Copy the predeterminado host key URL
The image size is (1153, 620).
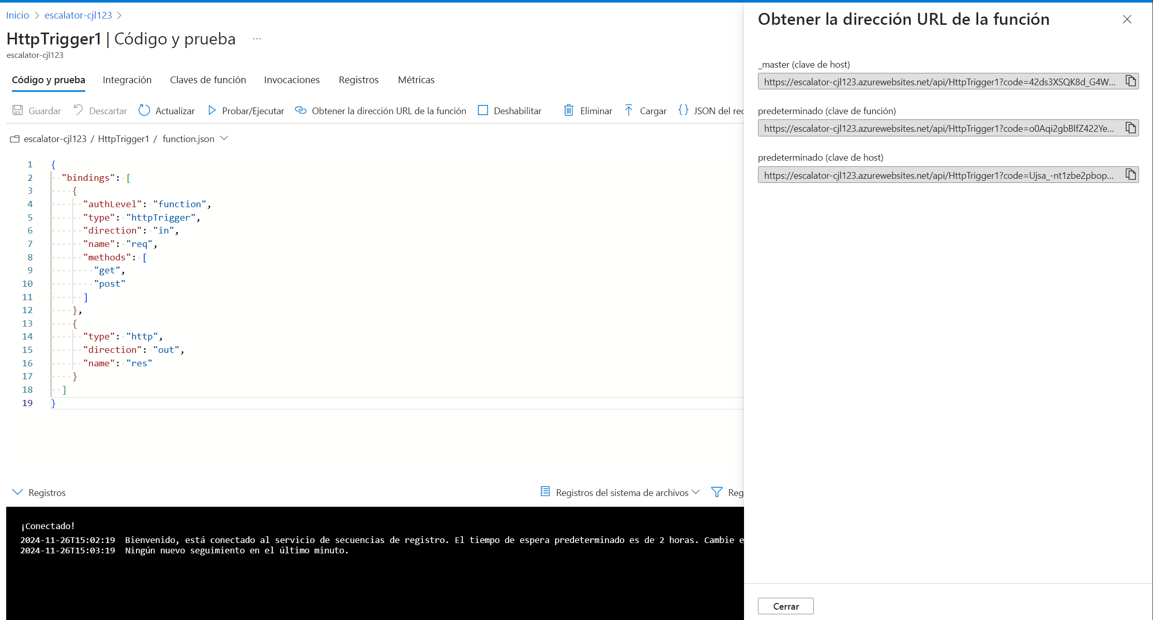pyautogui.click(x=1130, y=175)
